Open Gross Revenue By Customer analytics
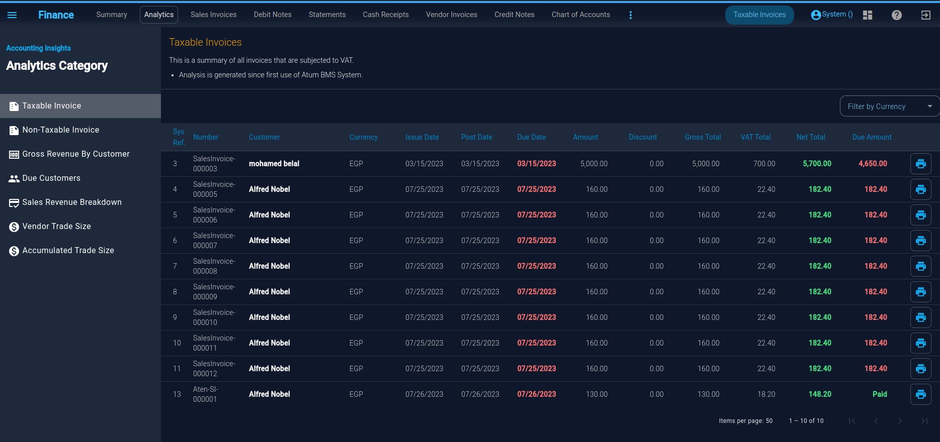 click(75, 154)
